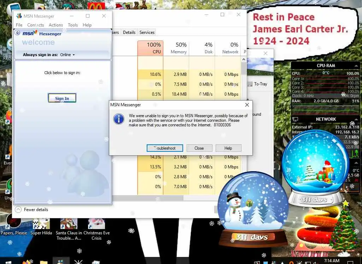Select Christmas Eve Crisis desktop icon
This screenshot has height=264, width=362.
97,229
